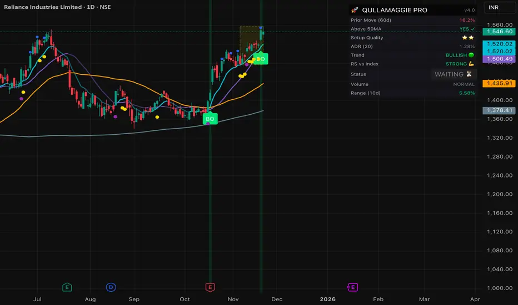This screenshot has width=518, height=305.
Task: Open the INR currency selector
Action: point(500,7)
